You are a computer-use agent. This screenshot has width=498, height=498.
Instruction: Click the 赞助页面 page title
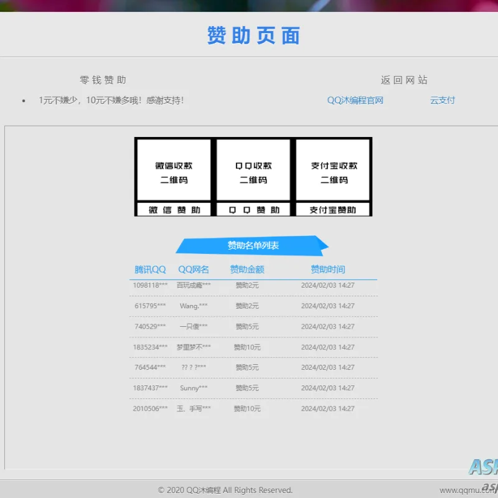click(253, 35)
